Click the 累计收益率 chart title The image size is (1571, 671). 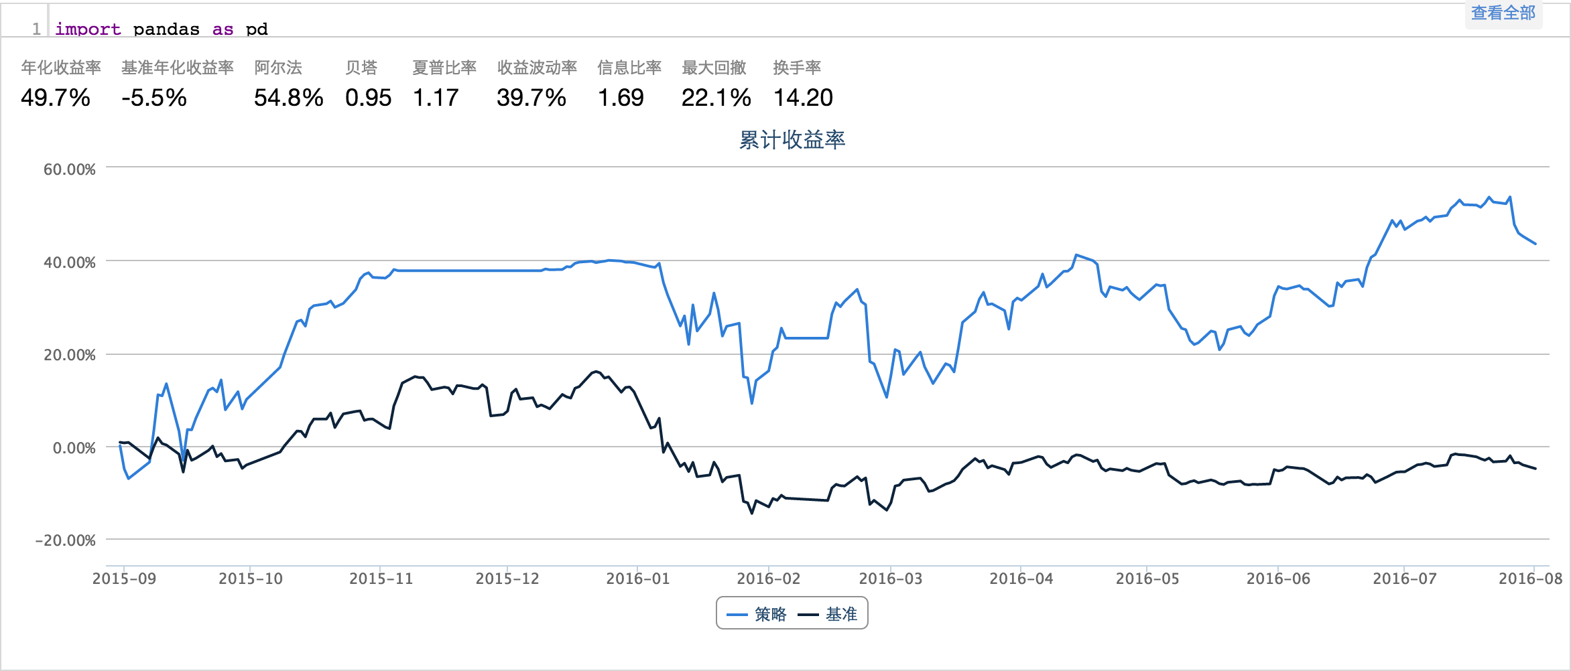click(x=792, y=140)
